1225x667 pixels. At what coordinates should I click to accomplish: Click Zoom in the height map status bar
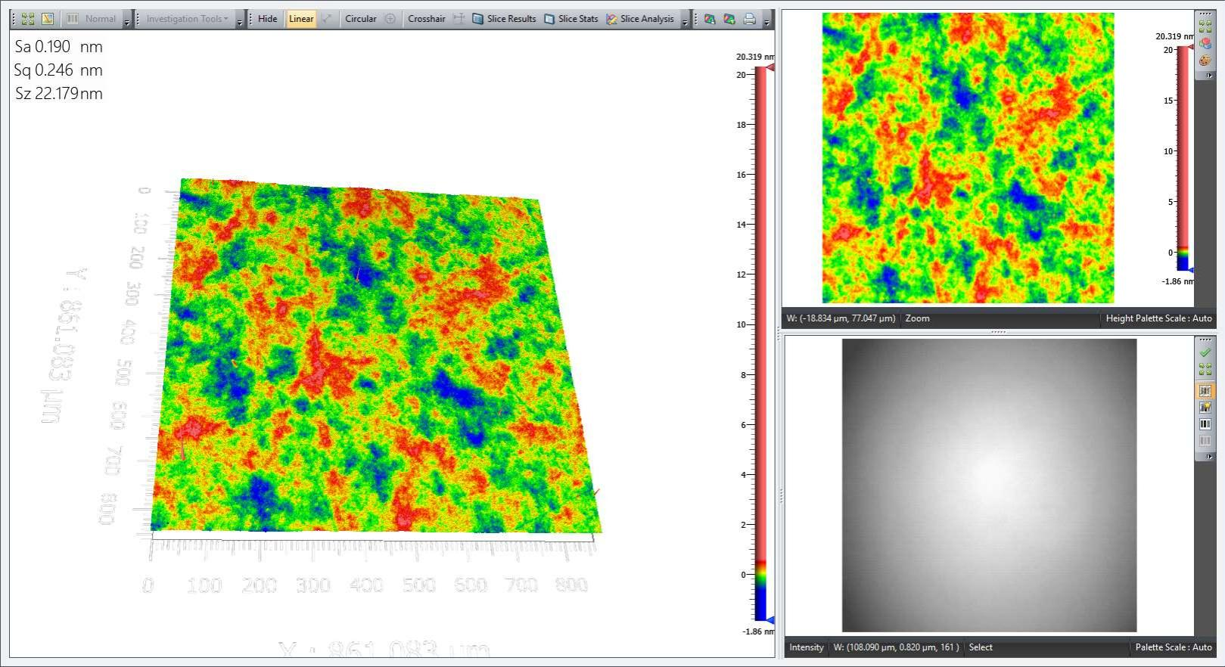pyautogui.click(x=917, y=318)
